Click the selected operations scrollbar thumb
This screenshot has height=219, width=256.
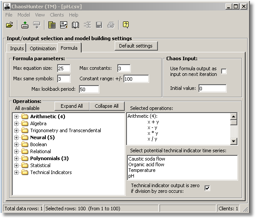coord(234,123)
